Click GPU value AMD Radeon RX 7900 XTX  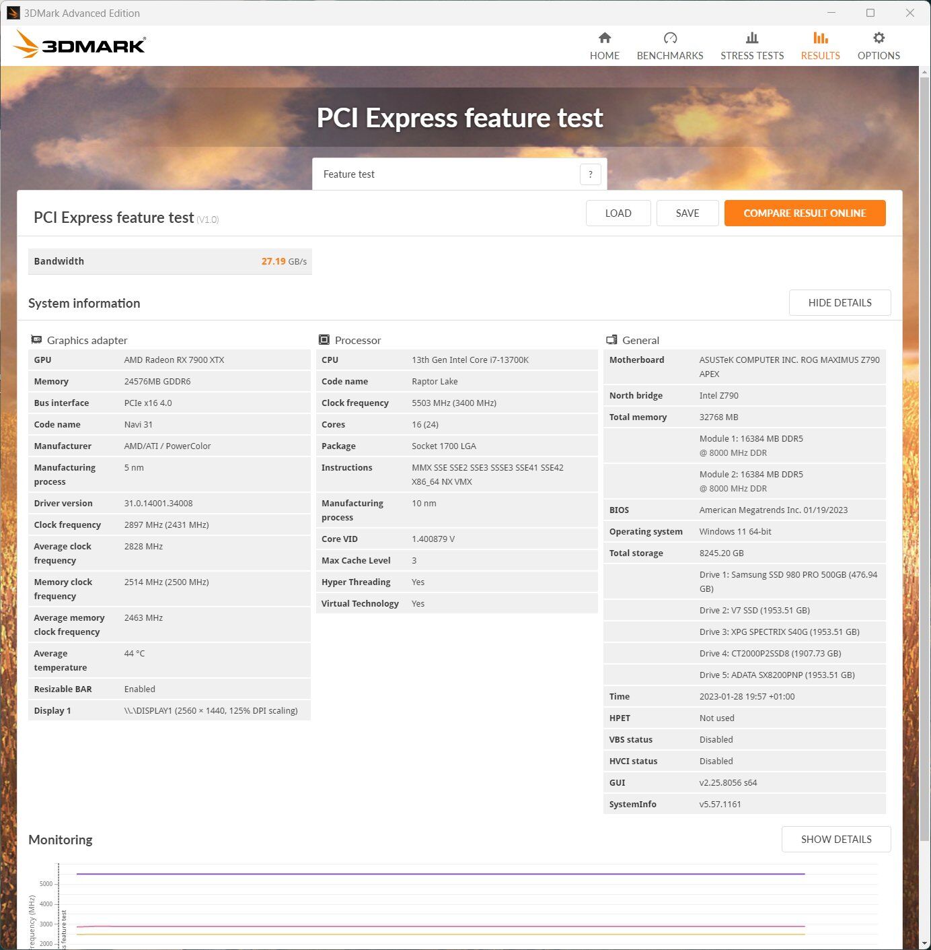[174, 360]
